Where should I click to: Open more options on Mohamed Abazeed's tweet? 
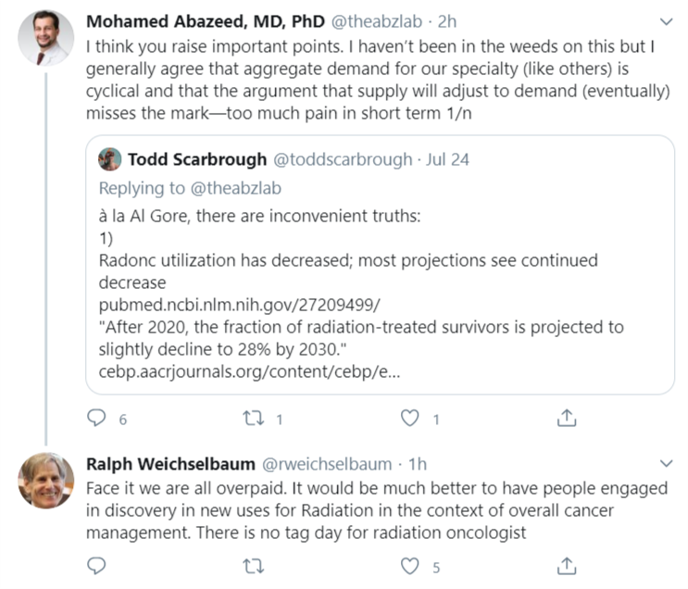tap(665, 21)
